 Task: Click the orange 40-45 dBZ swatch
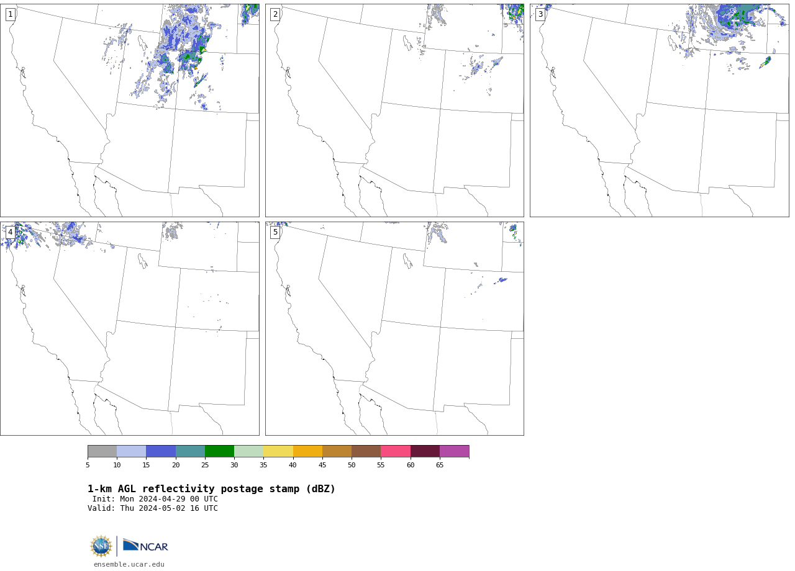pos(307,451)
